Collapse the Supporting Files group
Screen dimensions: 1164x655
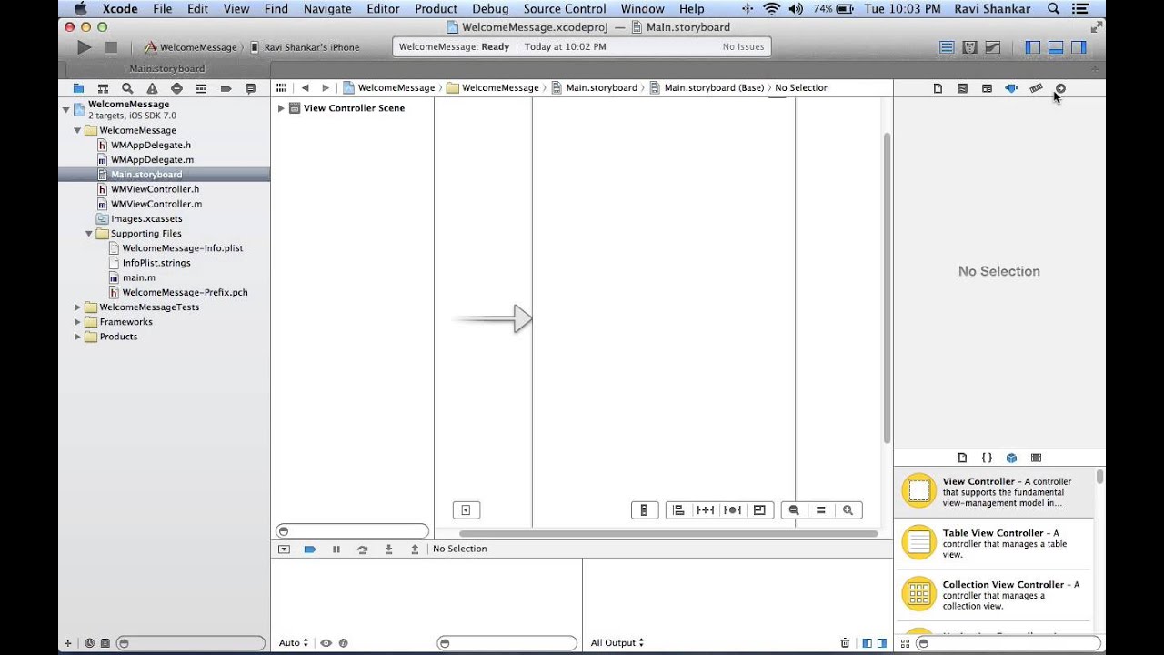pos(89,234)
